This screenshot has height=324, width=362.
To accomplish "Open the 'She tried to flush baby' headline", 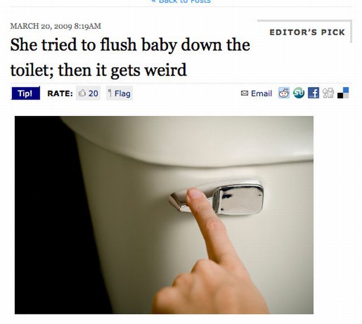I will pos(130,57).
